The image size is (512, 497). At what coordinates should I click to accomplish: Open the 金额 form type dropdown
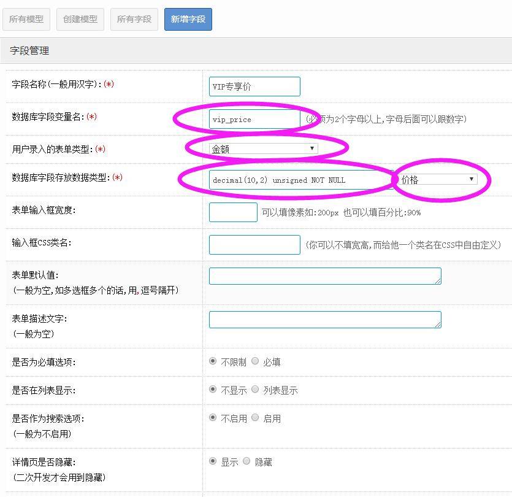[x=263, y=148]
